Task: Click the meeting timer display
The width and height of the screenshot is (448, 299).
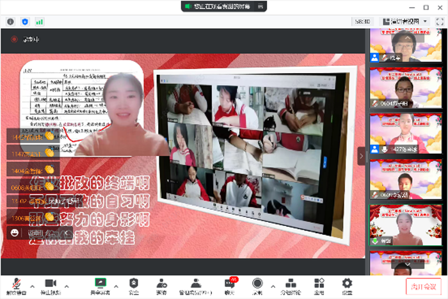Action: (x=362, y=21)
